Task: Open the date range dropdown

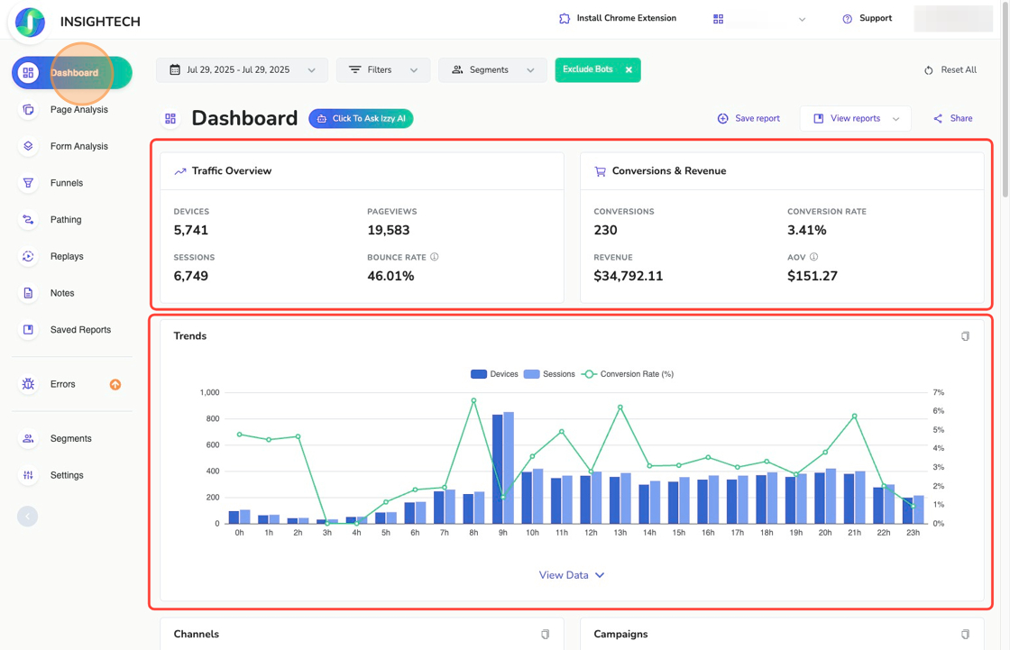Action: [242, 69]
